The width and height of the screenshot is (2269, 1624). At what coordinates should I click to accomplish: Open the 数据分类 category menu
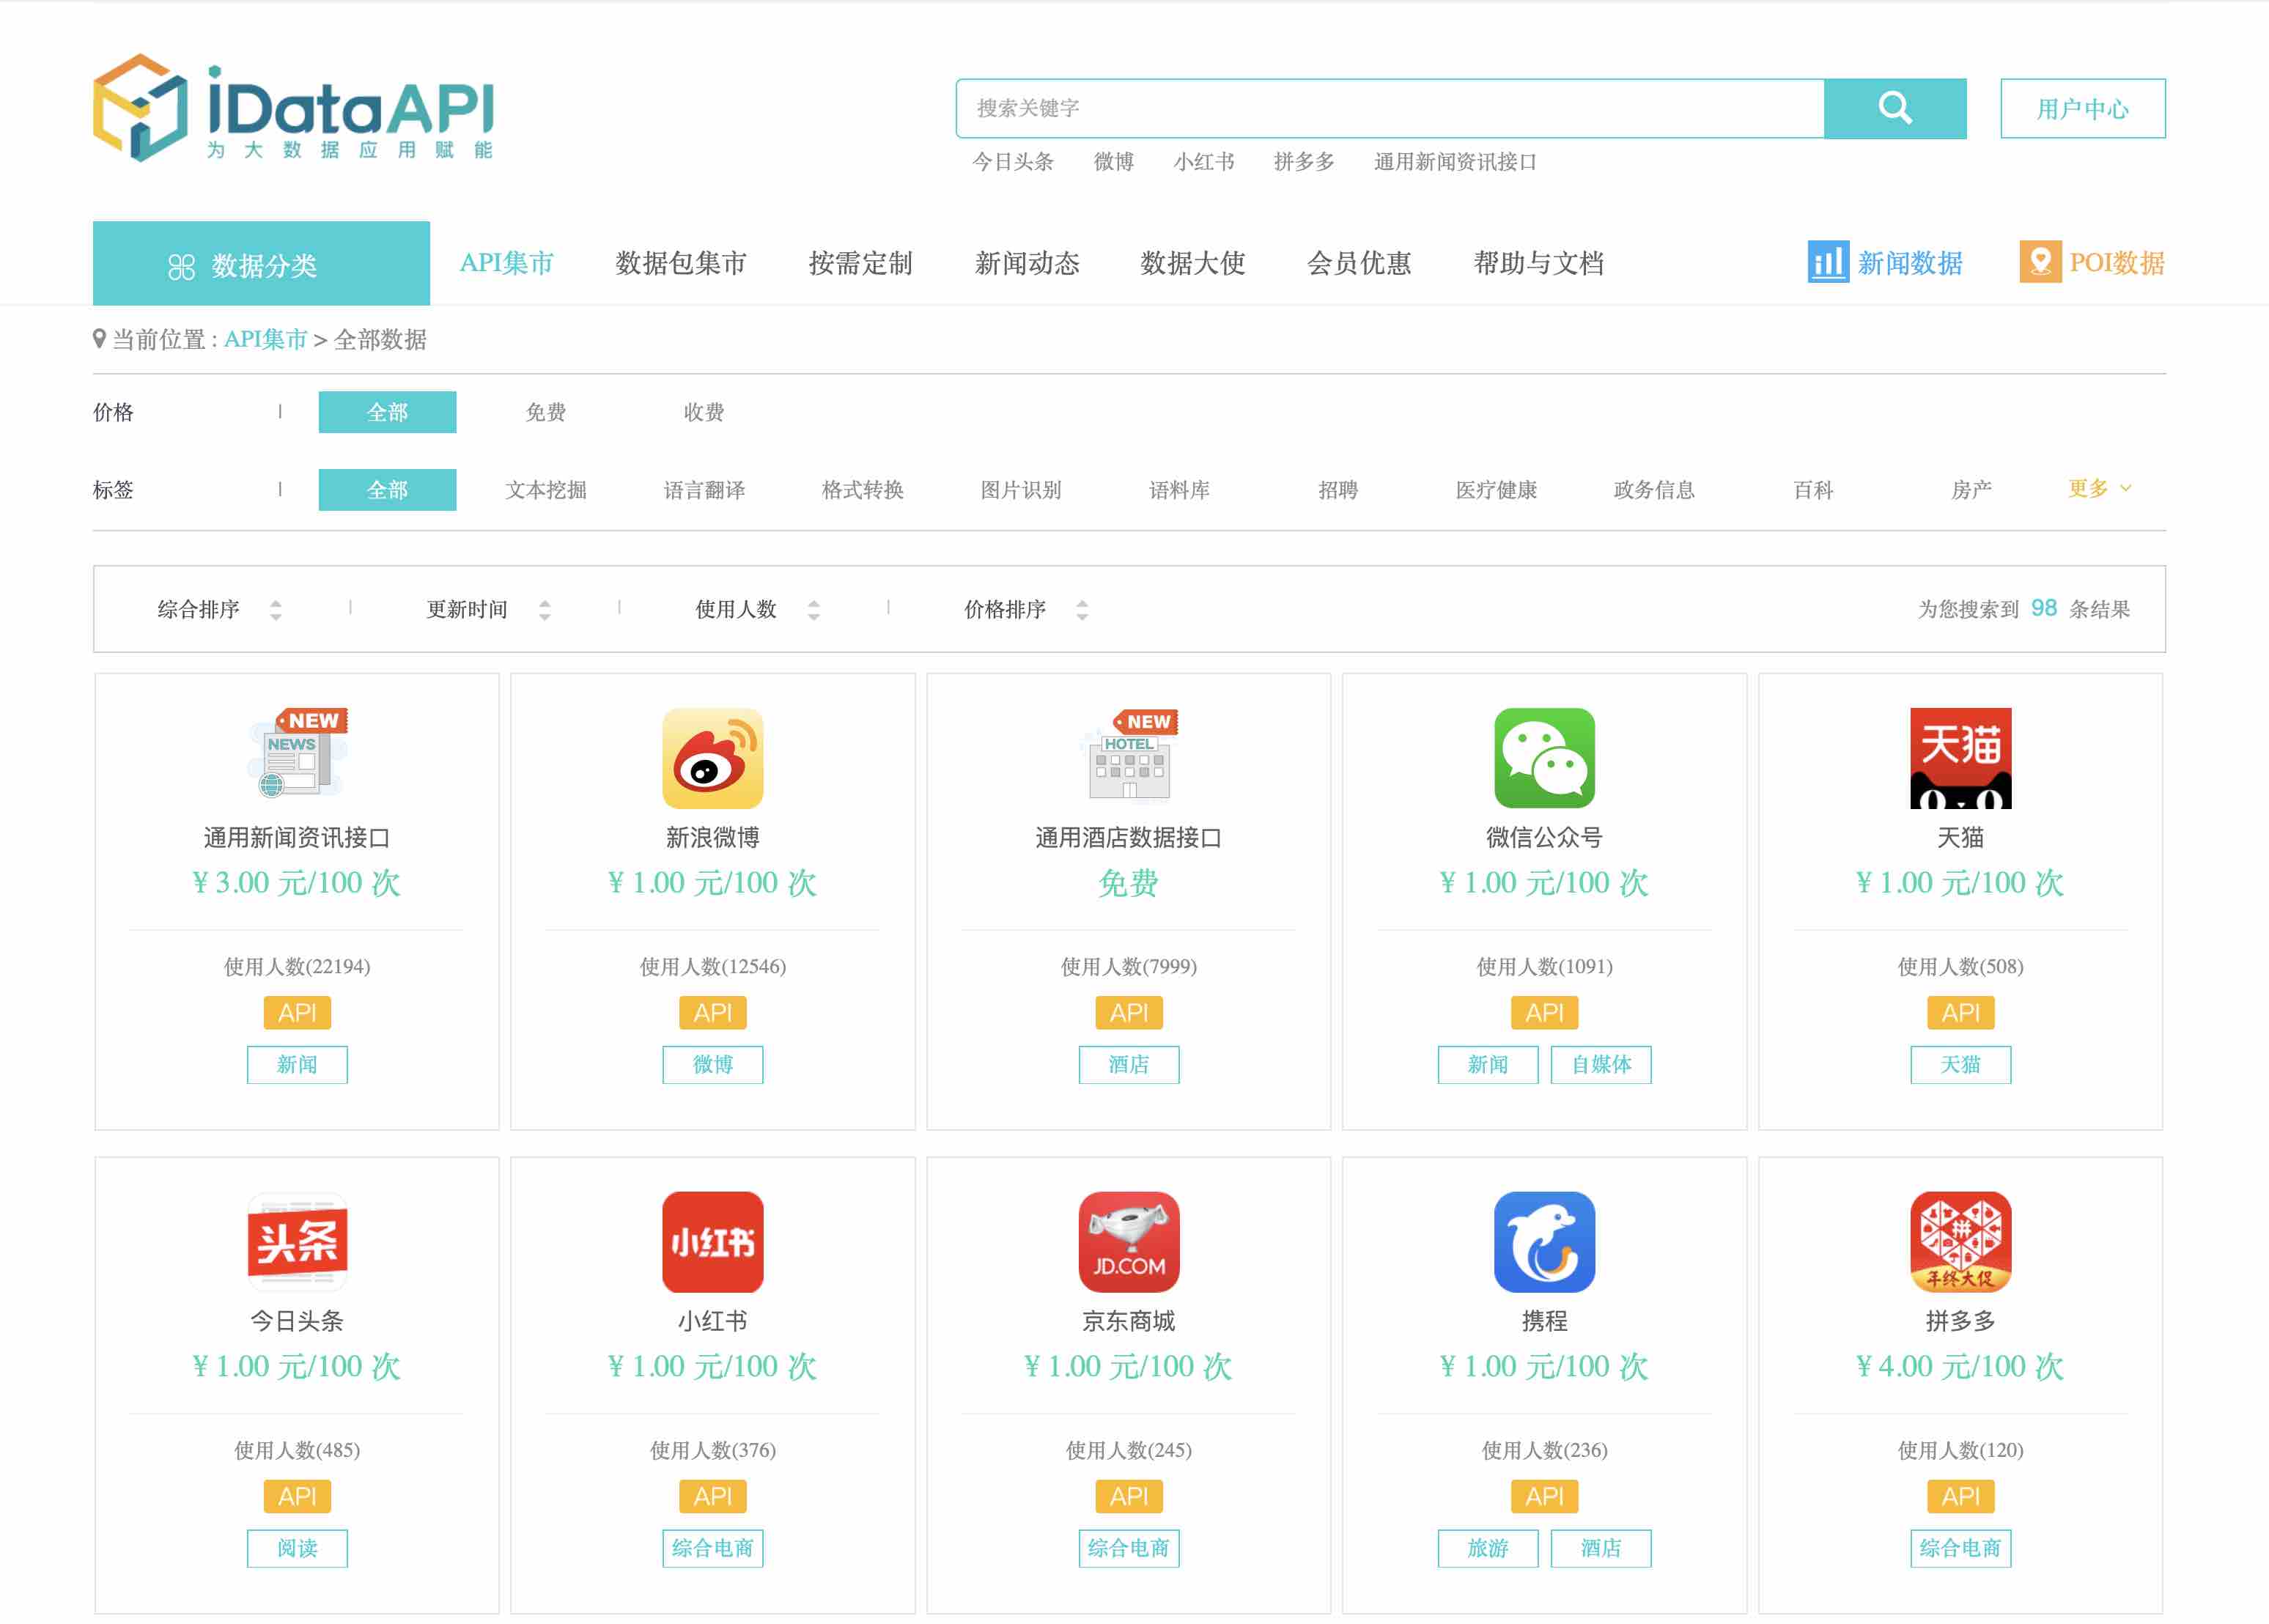pos(261,263)
